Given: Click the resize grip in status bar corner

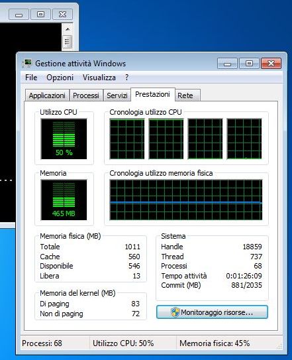Looking at the screenshot, I should 279,347.
